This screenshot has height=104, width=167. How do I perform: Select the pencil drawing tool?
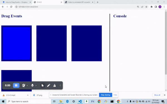[48, 85]
